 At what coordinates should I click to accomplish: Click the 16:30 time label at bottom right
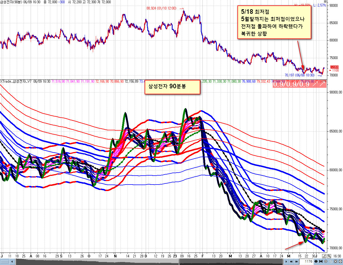tap(337, 256)
